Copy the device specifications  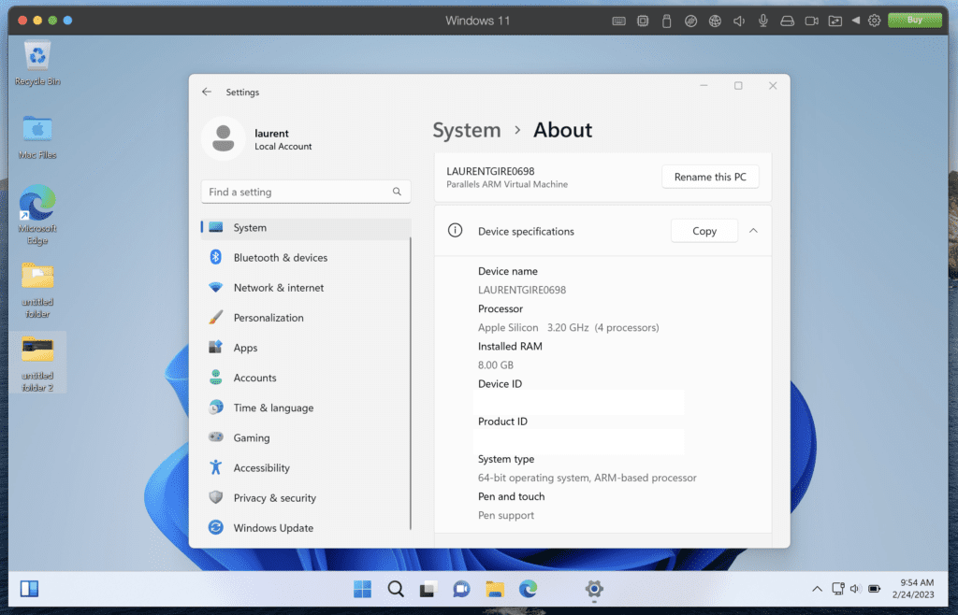coord(704,231)
